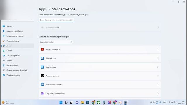Viewport: 187px width, 105px height.
Task: Click the System monitor icon
Action: (x=4, y=26)
